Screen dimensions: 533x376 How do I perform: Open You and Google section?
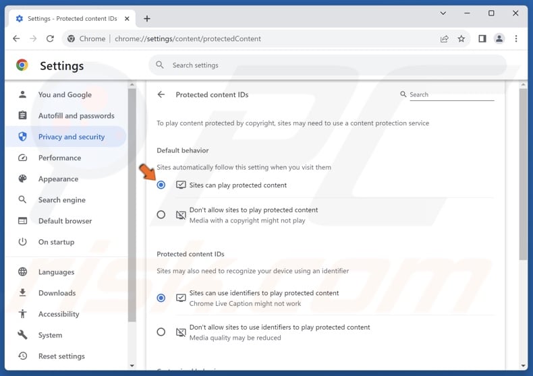[66, 95]
